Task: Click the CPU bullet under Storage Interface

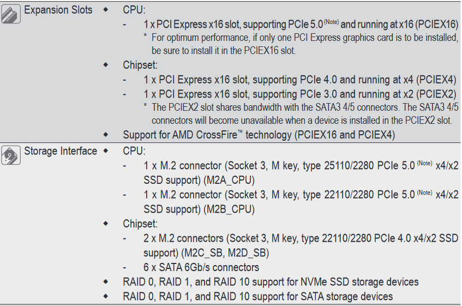Action: point(134,151)
